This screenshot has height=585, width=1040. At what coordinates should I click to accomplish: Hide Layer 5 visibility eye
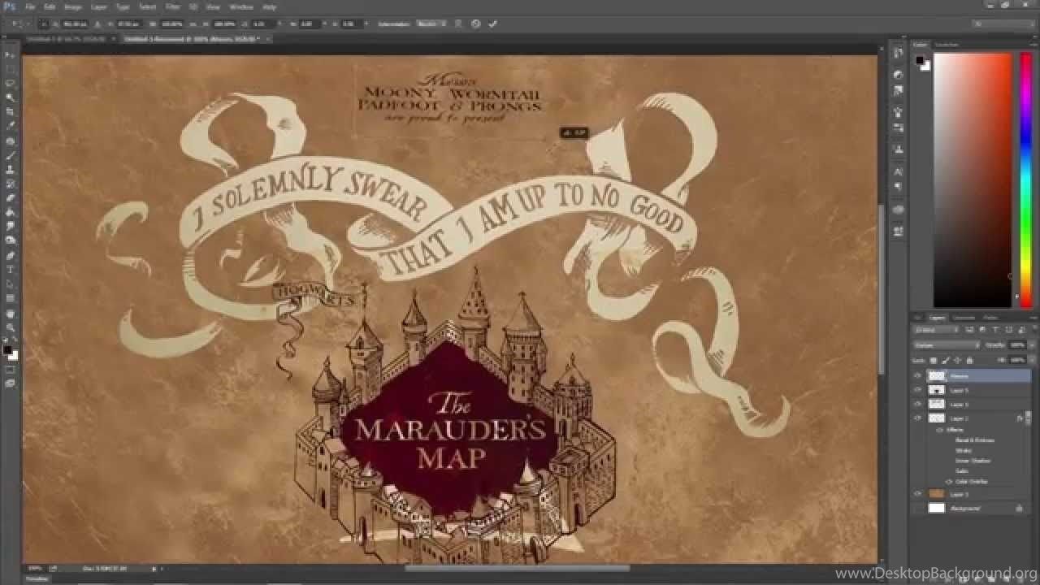click(x=917, y=390)
